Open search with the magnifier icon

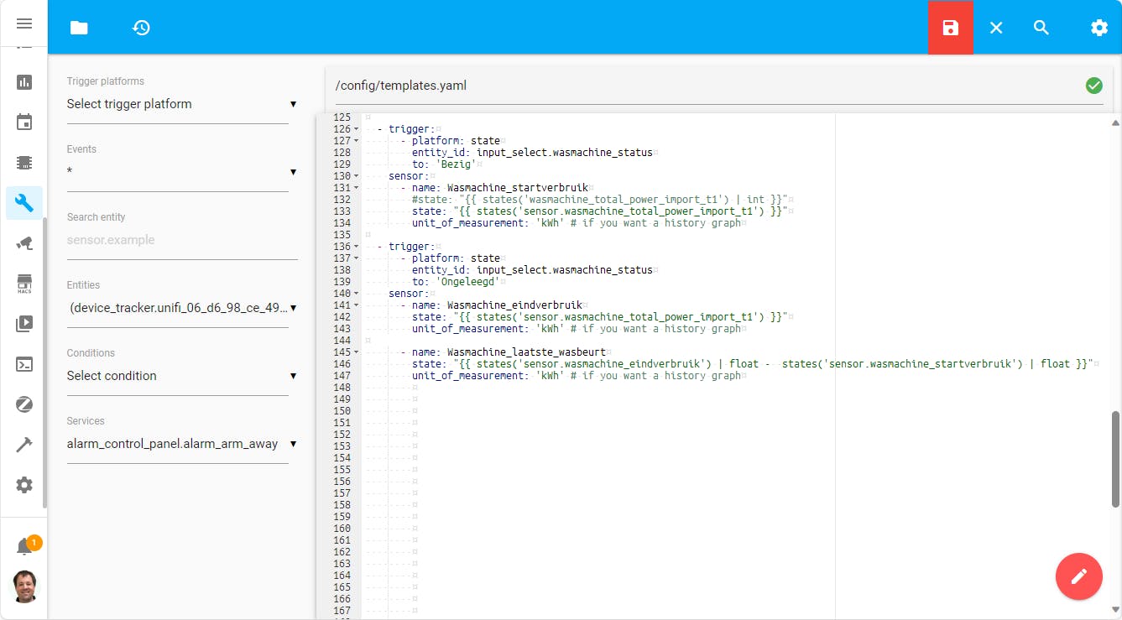(1041, 28)
